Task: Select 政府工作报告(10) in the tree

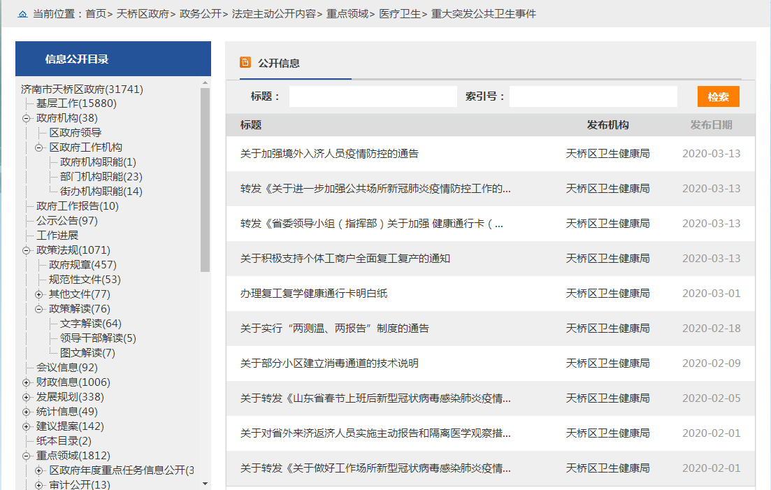Action: coord(77,206)
